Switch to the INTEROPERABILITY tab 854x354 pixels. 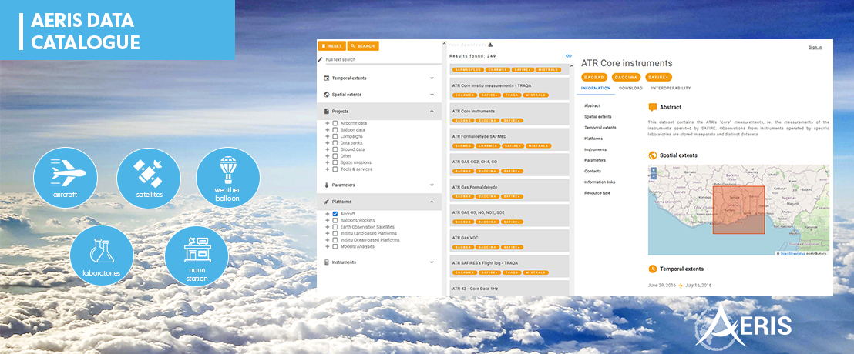point(671,88)
